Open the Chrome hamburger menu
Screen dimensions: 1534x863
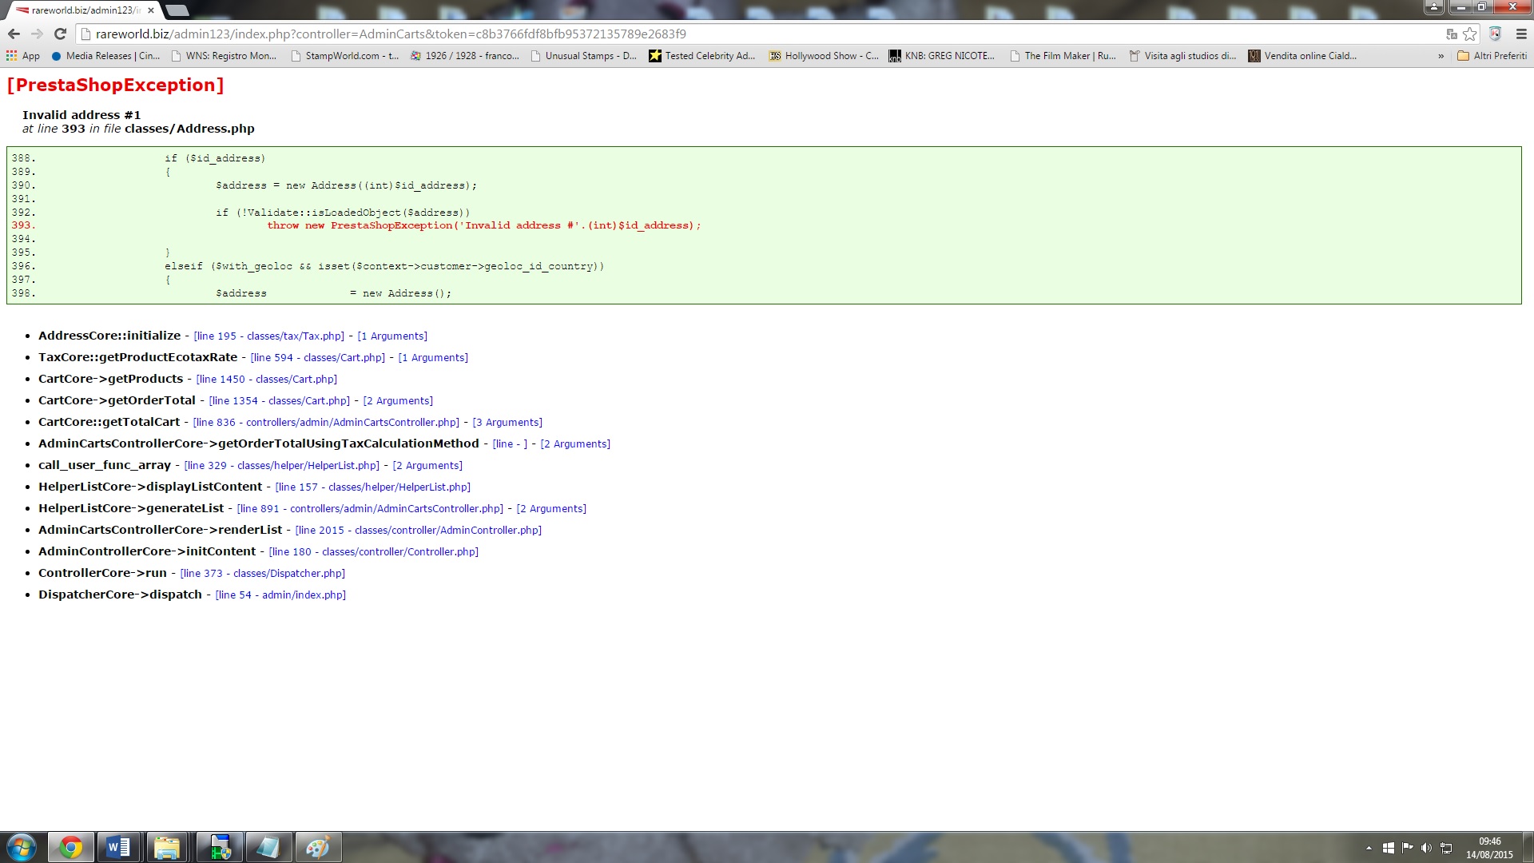pyautogui.click(x=1521, y=34)
